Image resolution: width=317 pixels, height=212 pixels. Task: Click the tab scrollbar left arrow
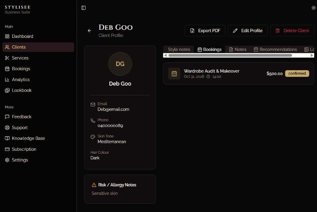165,55
